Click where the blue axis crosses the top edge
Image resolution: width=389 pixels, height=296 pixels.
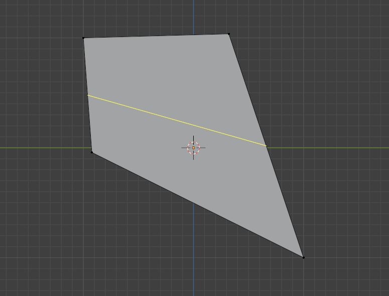194,35
